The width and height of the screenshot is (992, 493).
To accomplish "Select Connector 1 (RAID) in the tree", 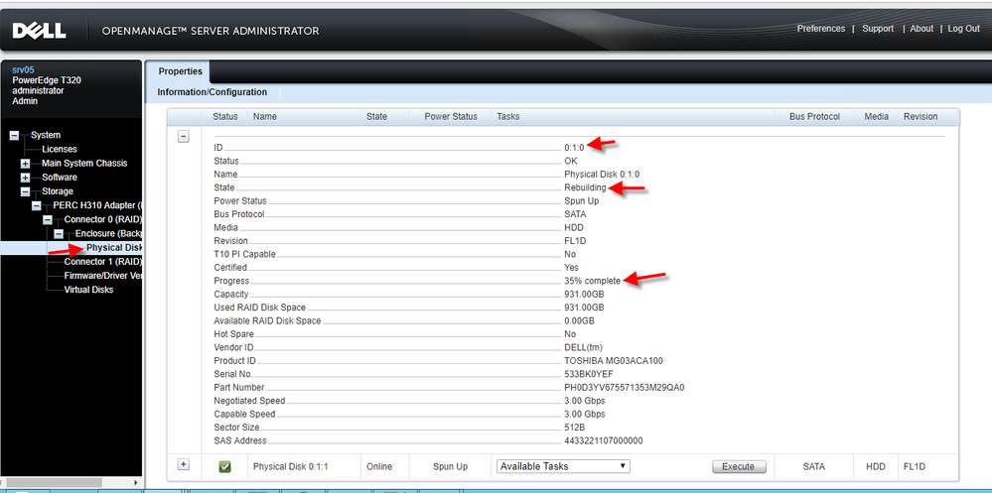I will [102, 262].
